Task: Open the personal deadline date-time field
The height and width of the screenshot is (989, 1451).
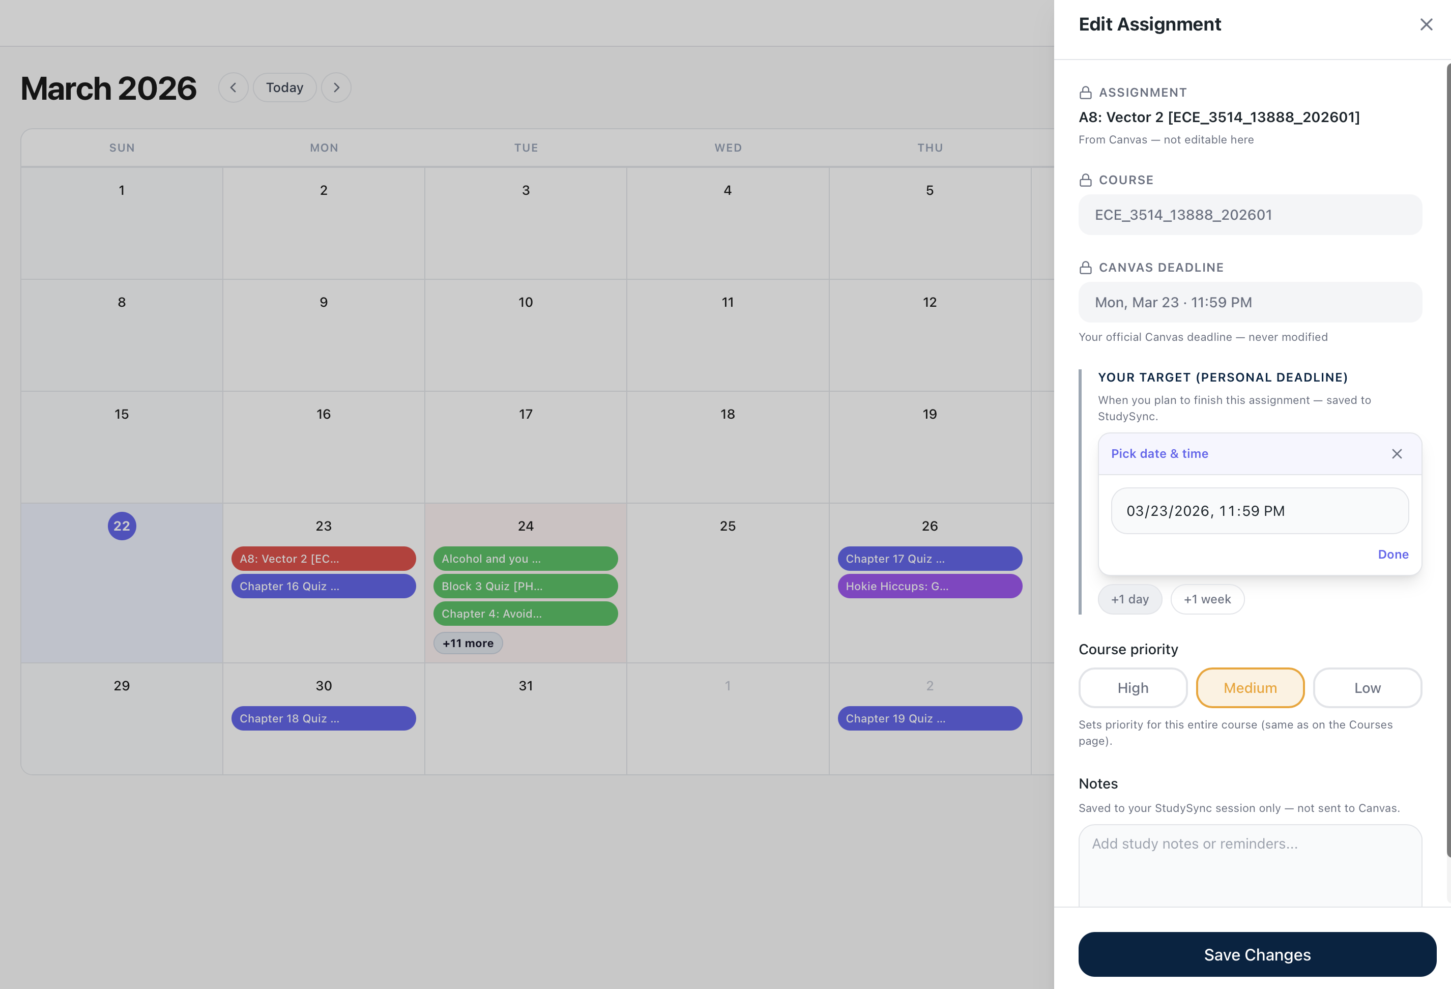Action: 1259,511
